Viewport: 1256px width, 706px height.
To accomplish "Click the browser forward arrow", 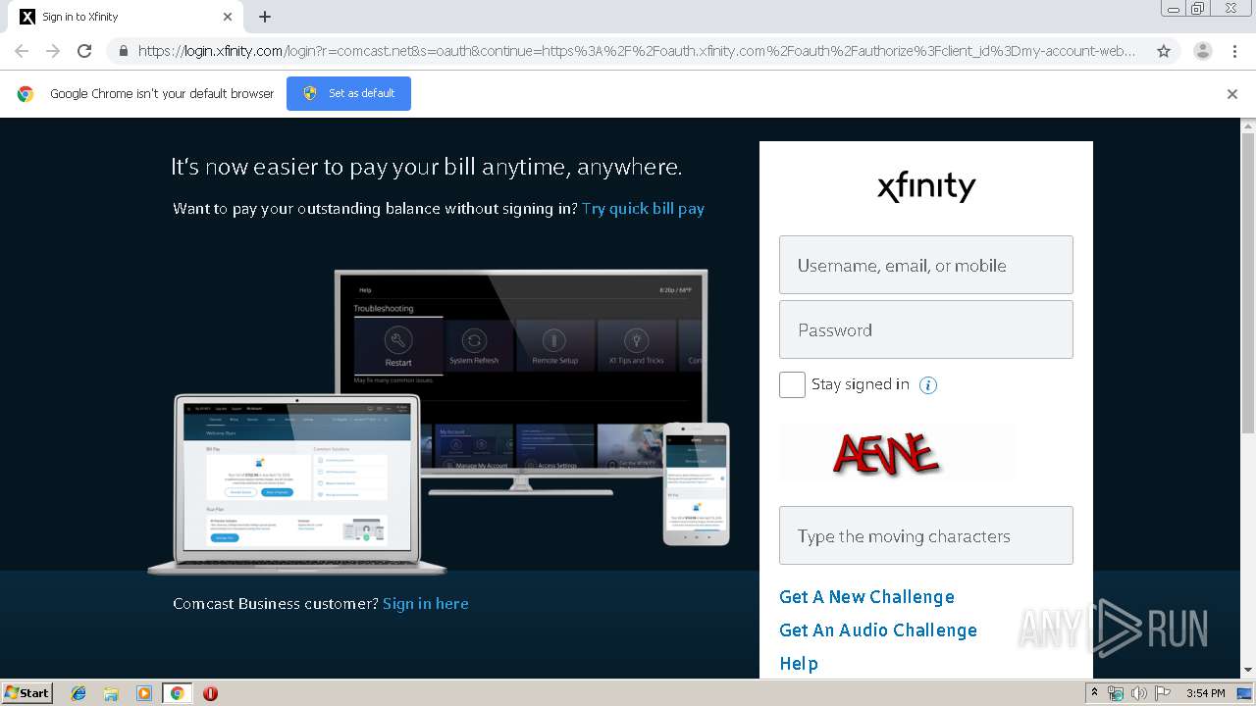I will tap(53, 51).
